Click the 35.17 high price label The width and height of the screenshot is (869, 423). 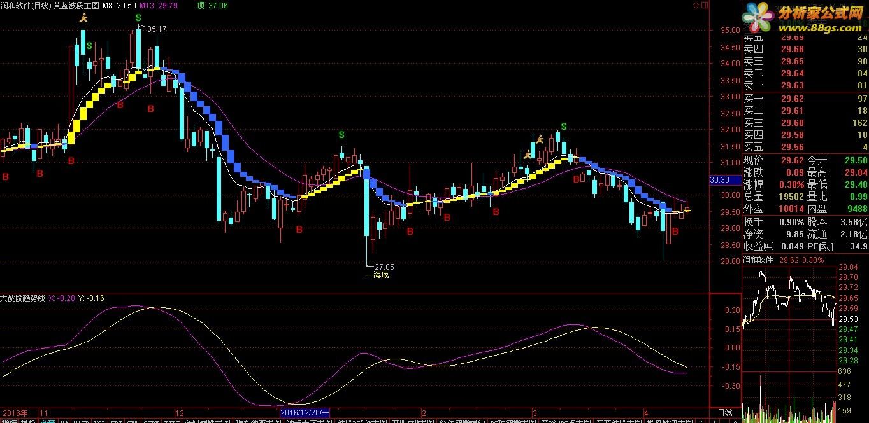tap(156, 29)
